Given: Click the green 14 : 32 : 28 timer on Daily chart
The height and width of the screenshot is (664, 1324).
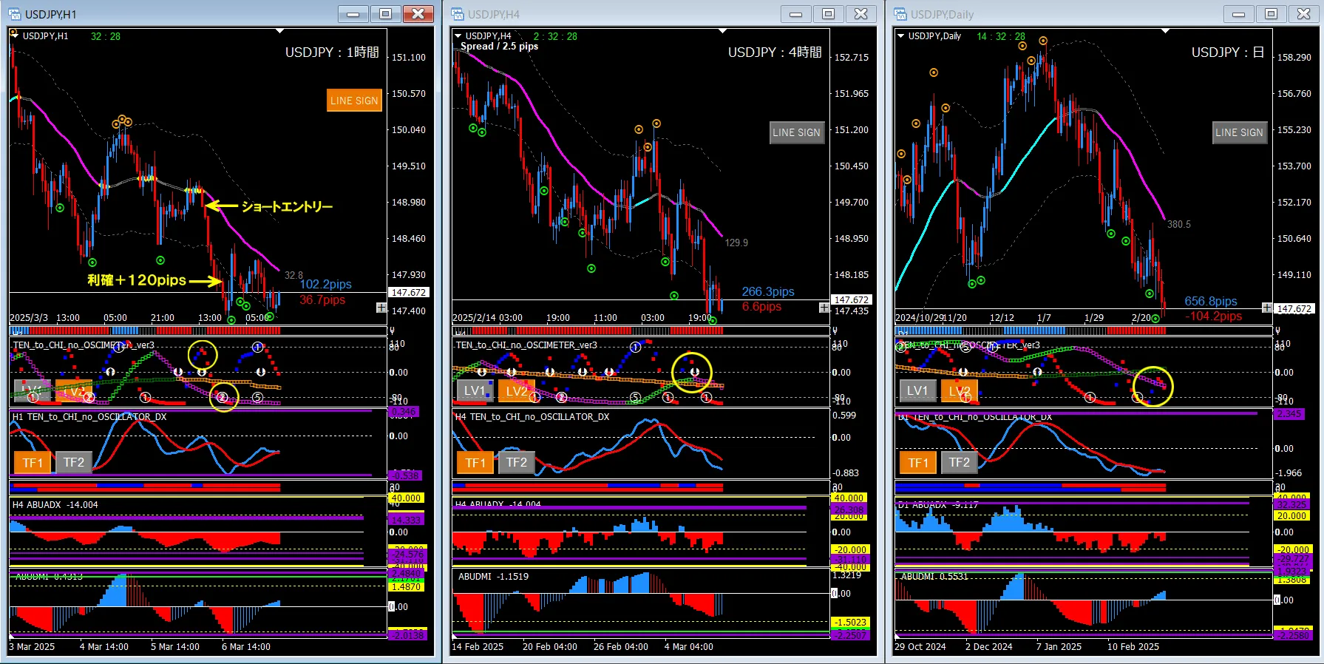Looking at the screenshot, I should coord(1001,36).
